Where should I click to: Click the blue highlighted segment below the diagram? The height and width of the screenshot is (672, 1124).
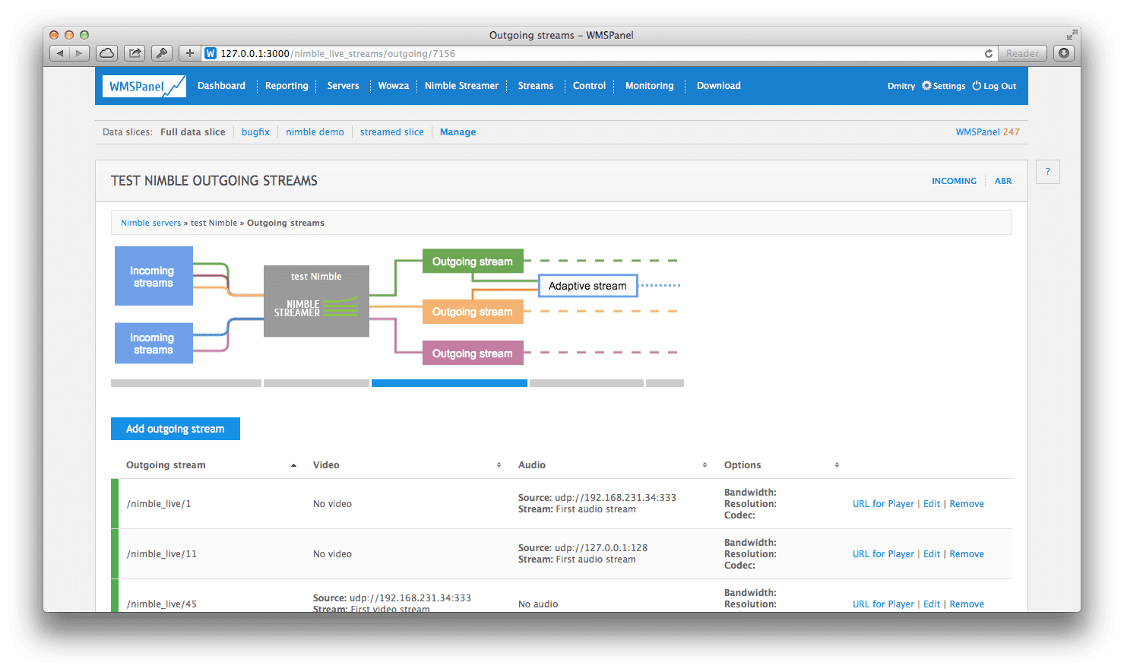(449, 383)
